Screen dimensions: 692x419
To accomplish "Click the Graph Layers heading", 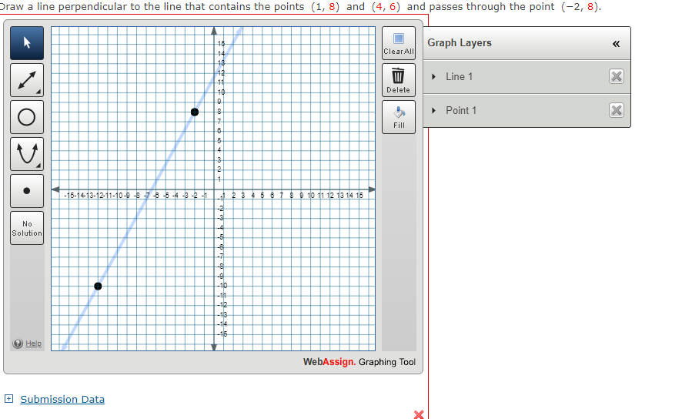I will [x=460, y=43].
